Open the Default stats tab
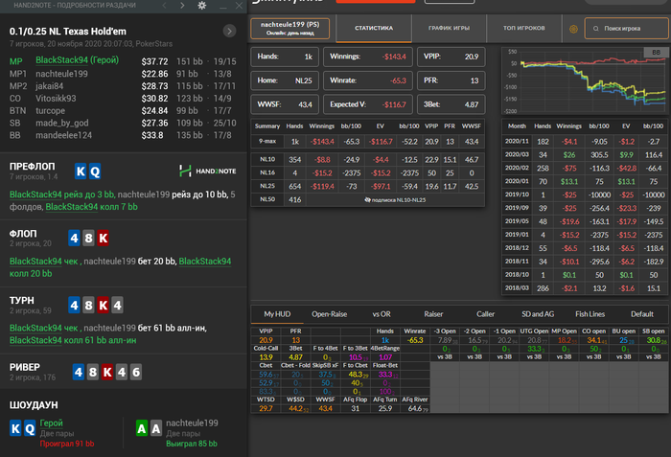The image size is (671, 457). 642,314
